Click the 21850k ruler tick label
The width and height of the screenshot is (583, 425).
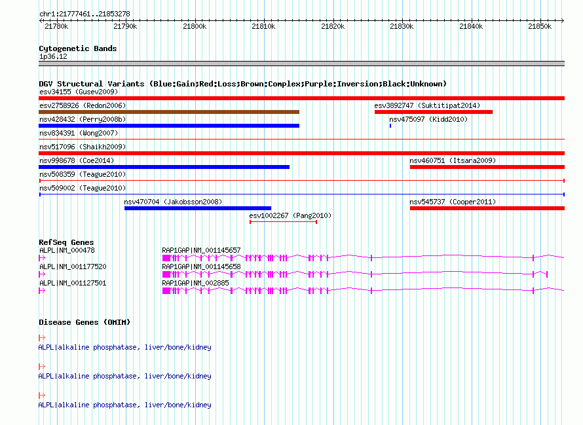tap(540, 26)
